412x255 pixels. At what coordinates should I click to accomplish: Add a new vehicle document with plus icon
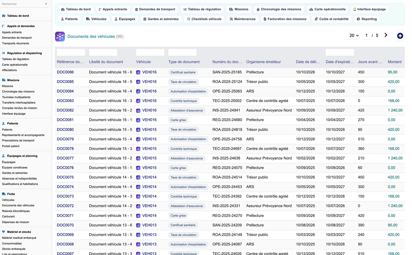pos(400,36)
